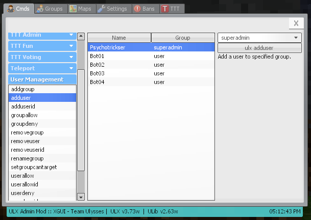
Task: Click the user group cell for Bot01
Action: (159, 56)
